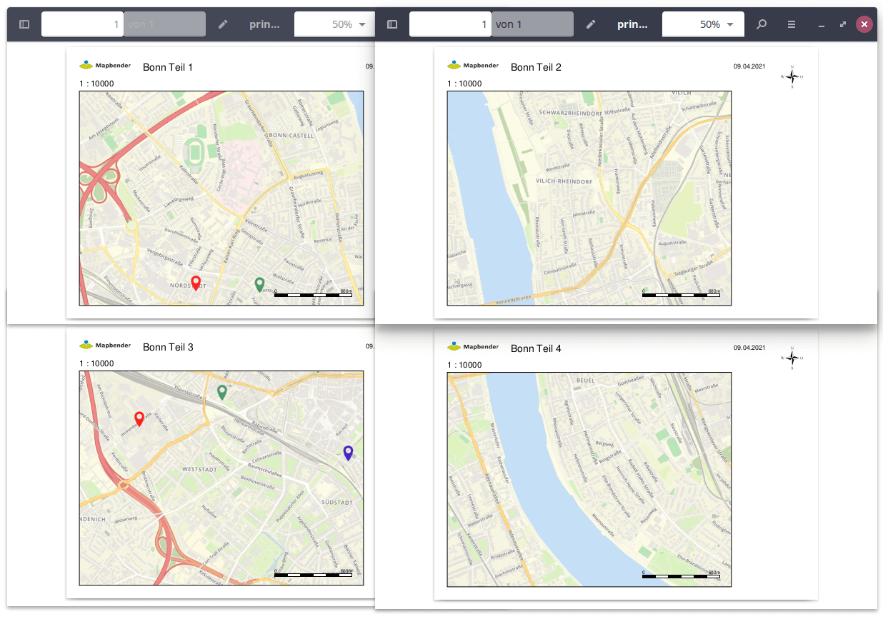Click the blue marker on Bonn Teil 3 map
This screenshot has height=619, width=883.
pos(348,453)
